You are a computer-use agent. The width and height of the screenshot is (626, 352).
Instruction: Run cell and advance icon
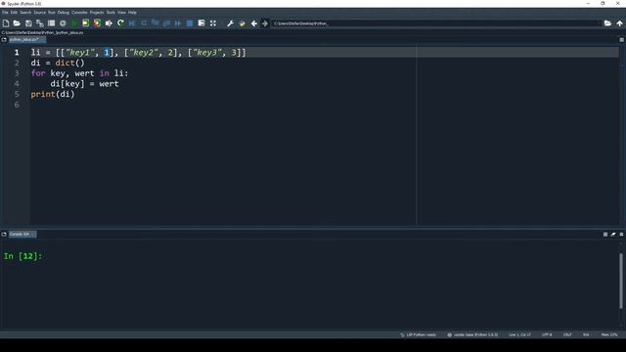pos(97,23)
